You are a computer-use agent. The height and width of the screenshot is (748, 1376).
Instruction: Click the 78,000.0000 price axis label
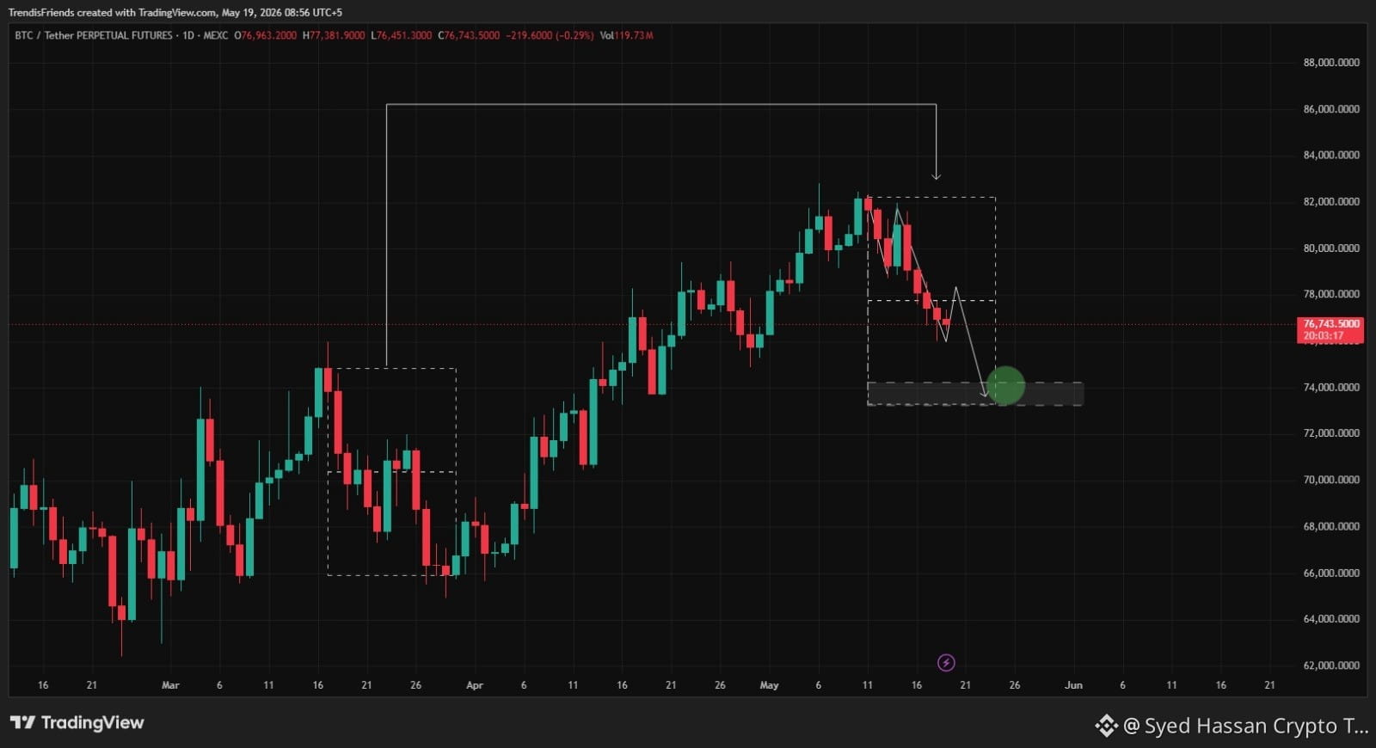click(1331, 294)
